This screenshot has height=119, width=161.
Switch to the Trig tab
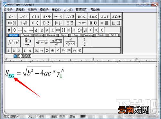click(76, 35)
